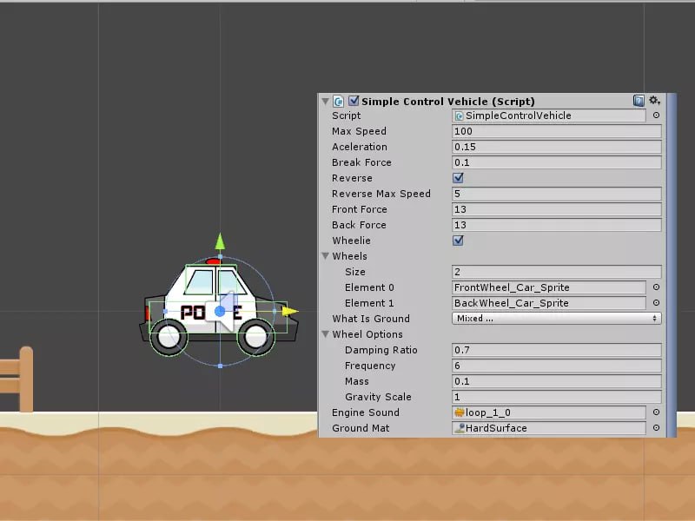Screen dimensions: 695x521
Task: Open the object picker for Element 1
Action: [x=657, y=303]
